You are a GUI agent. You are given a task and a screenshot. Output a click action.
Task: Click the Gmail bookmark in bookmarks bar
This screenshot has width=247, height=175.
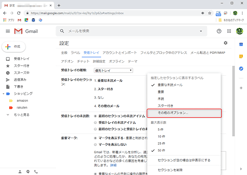point(19,20)
